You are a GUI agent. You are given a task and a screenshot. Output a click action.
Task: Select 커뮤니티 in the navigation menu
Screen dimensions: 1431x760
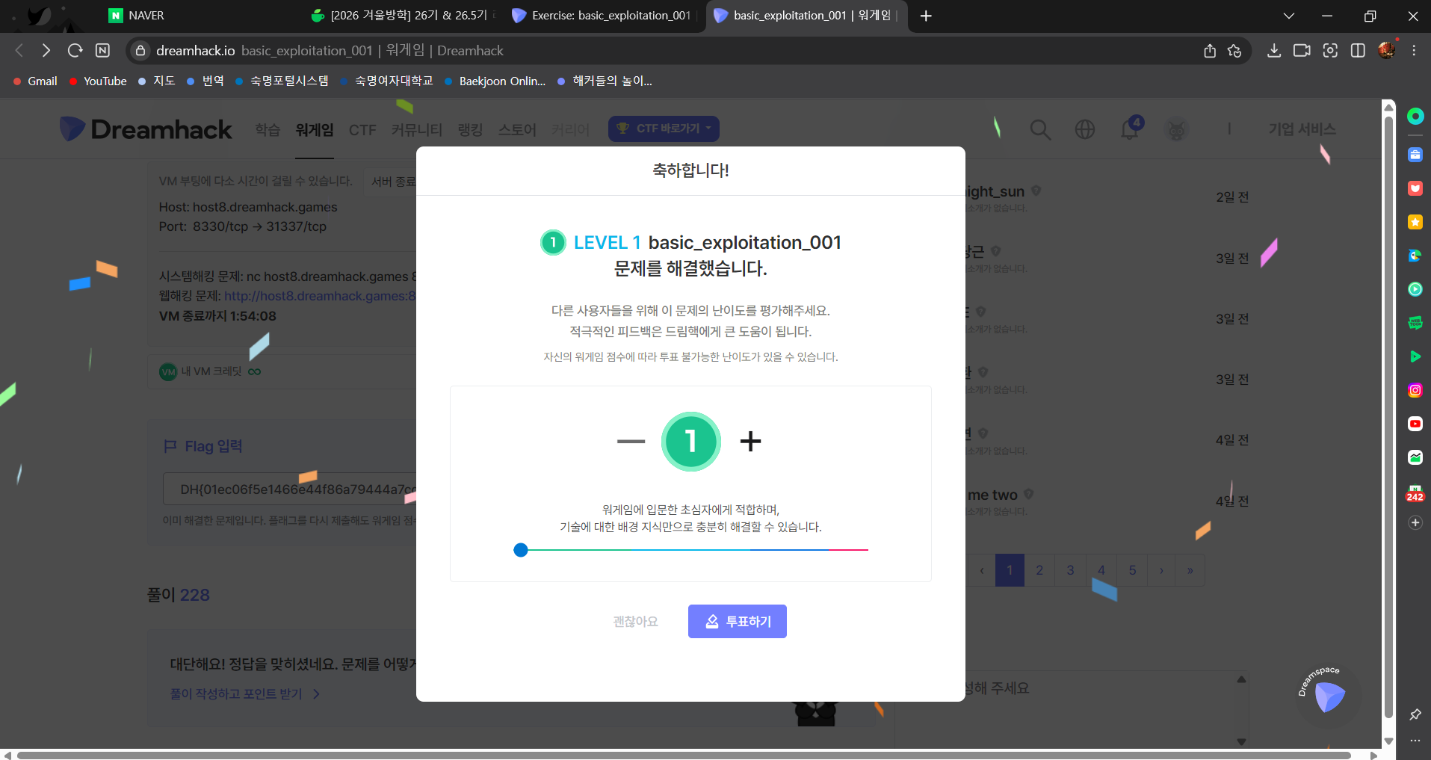(x=416, y=129)
